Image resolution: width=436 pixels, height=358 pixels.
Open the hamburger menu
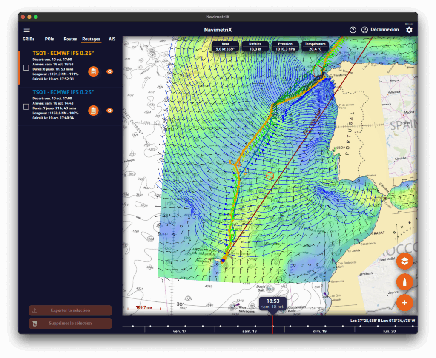tap(27, 30)
